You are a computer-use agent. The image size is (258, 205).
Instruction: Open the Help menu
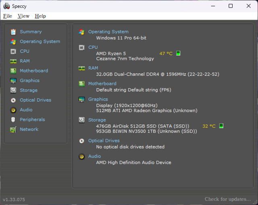click(40, 16)
